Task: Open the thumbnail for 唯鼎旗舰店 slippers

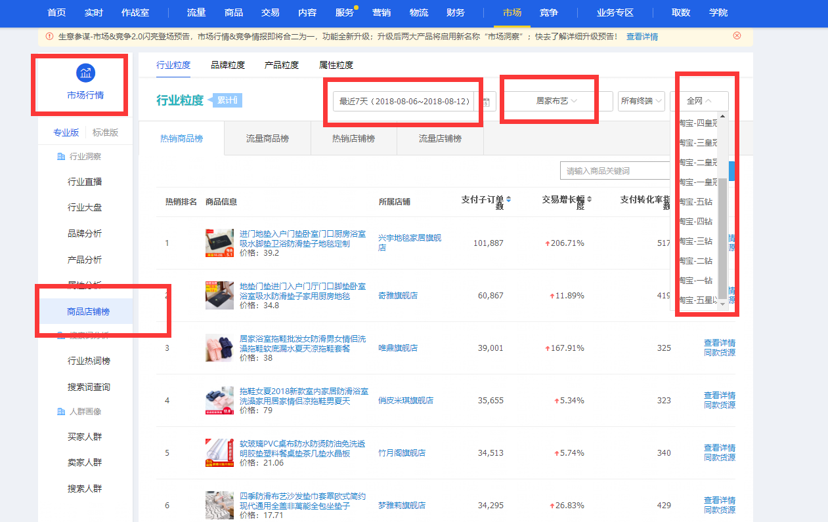Action: (x=219, y=348)
